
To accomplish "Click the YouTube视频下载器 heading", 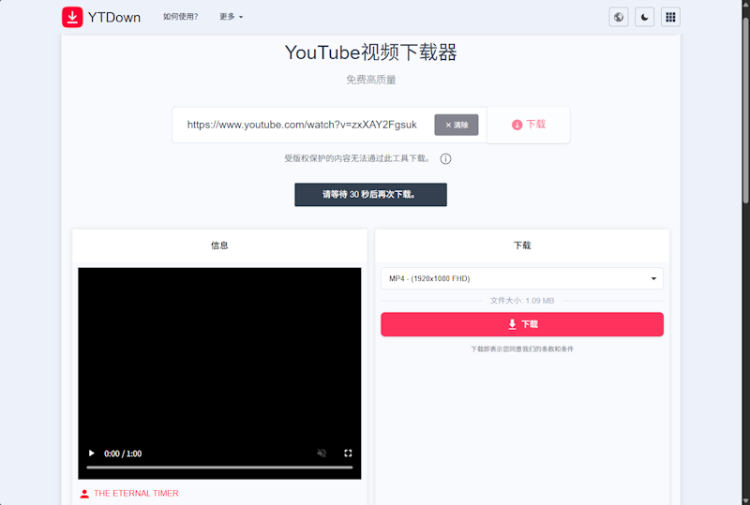I will pyautogui.click(x=370, y=52).
